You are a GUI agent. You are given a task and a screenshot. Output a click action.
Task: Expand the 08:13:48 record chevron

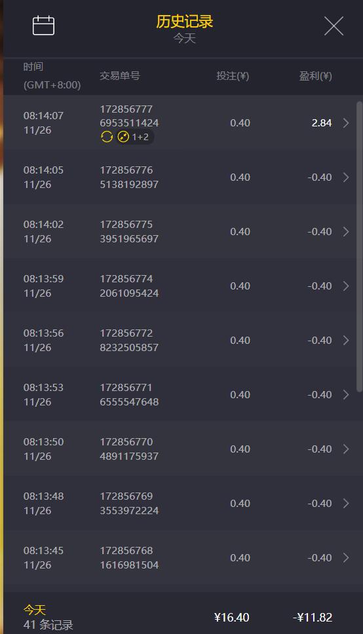click(x=346, y=504)
